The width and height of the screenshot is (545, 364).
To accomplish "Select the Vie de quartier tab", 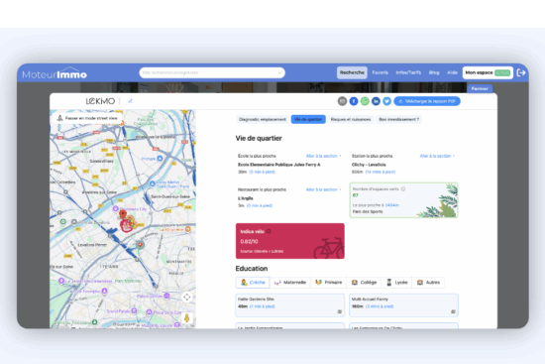I will pos(308,119).
